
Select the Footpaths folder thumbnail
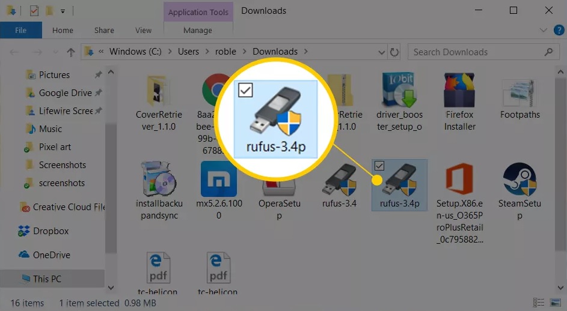[x=519, y=92]
